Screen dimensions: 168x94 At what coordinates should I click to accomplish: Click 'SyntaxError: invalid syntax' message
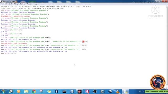tap(14, 44)
